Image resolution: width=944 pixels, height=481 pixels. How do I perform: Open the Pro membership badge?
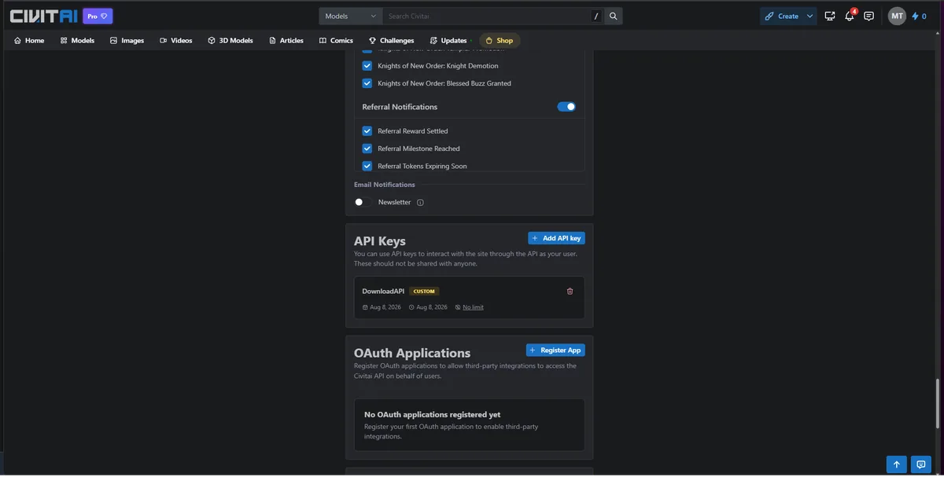98,16
